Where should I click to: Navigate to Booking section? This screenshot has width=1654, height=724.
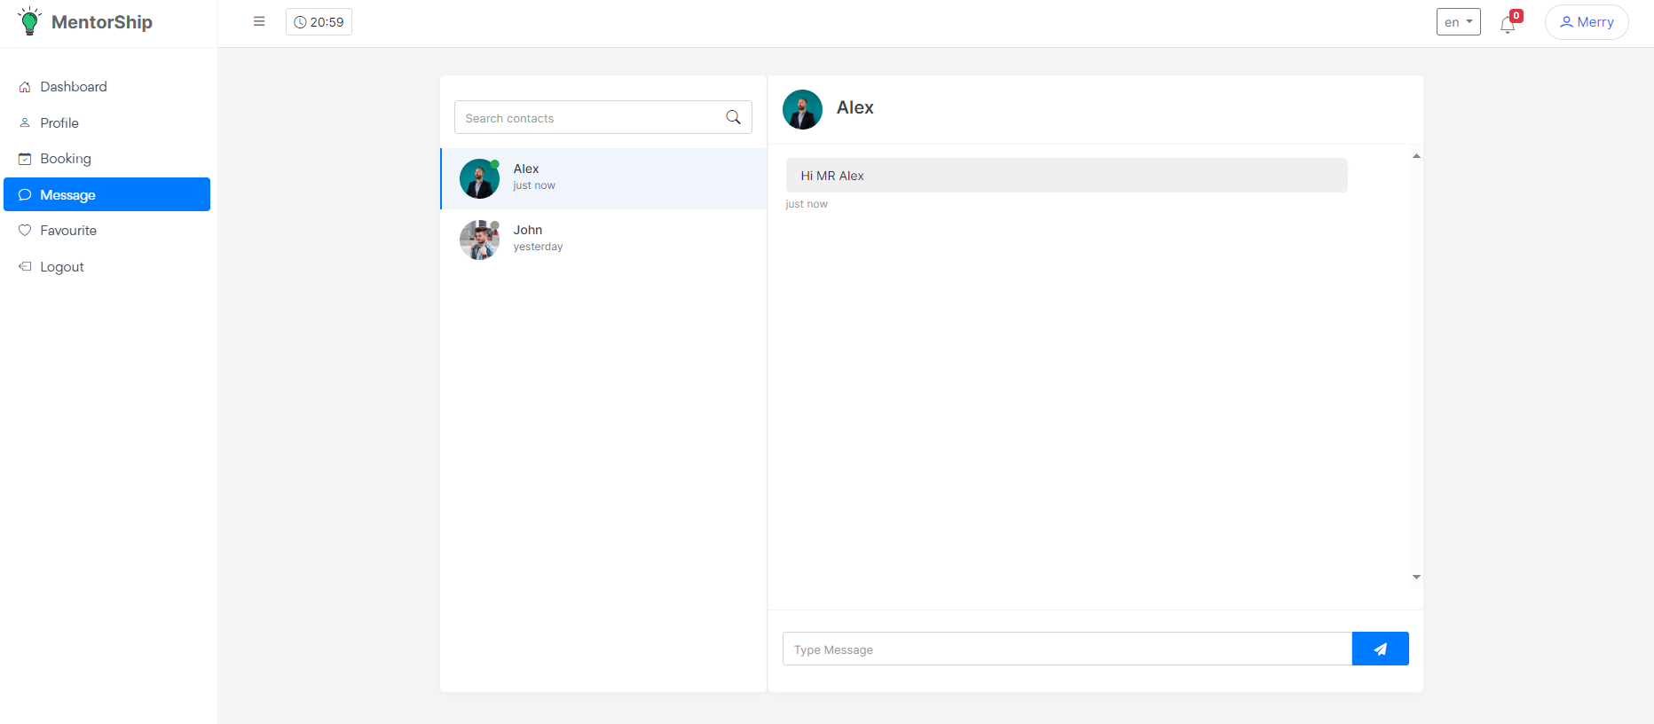(66, 159)
